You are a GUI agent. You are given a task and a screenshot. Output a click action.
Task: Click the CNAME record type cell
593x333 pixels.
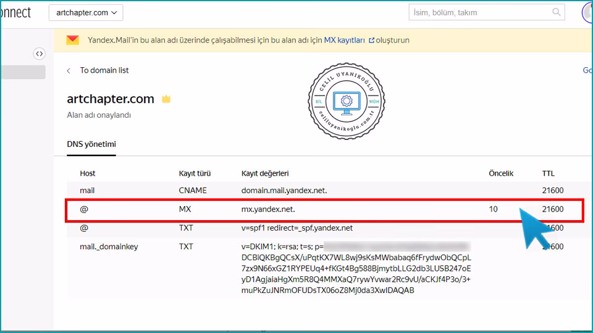click(193, 191)
